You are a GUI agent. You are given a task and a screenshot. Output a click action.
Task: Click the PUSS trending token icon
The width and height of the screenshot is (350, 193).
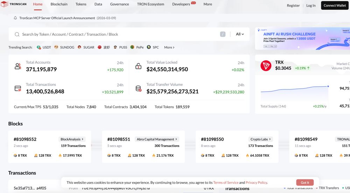115,47
